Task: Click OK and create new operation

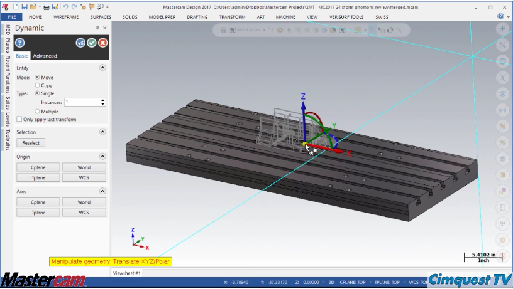Action: point(80,43)
